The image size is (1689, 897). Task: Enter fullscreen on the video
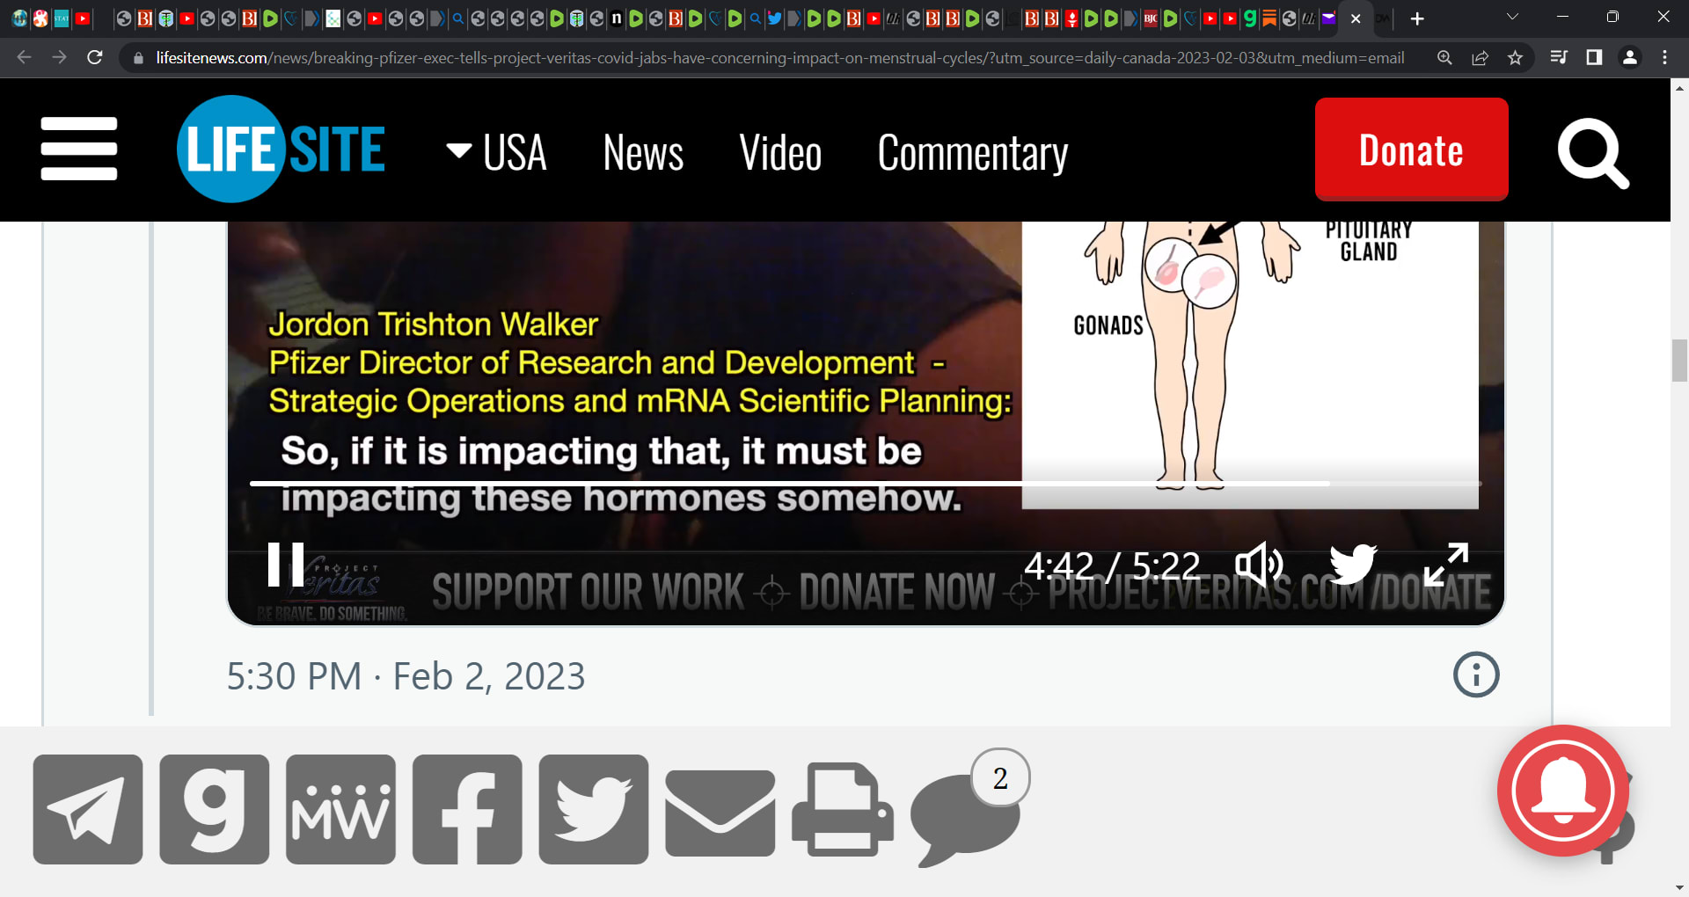pos(1446,564)
